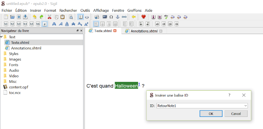Click the RetourNote1 ID text field
The height and width of the screenshot is (129, 263).
coord(200,106)
